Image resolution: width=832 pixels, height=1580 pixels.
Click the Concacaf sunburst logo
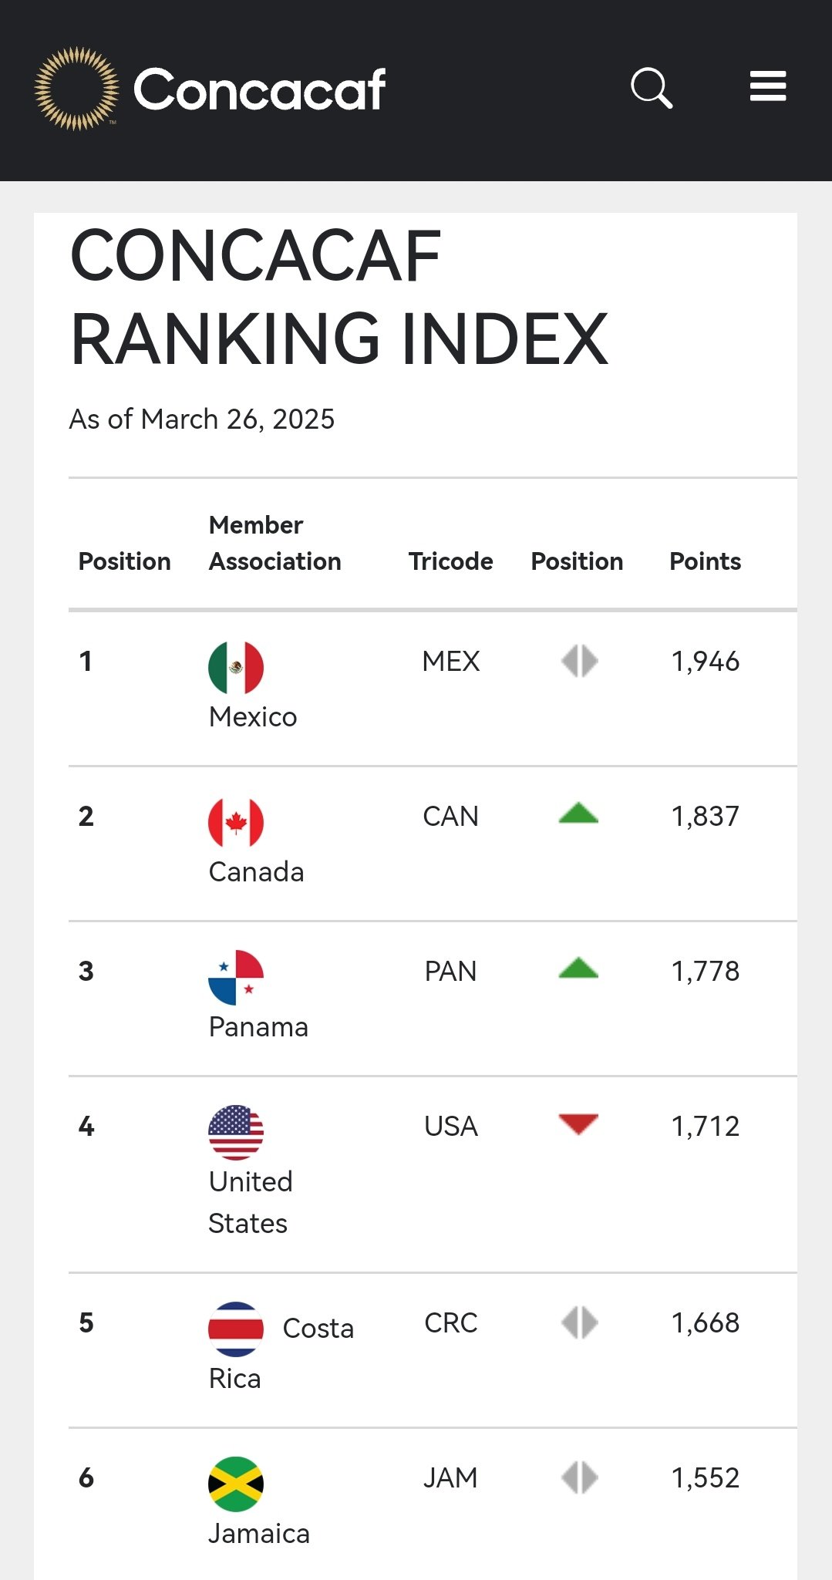[76, 89]
